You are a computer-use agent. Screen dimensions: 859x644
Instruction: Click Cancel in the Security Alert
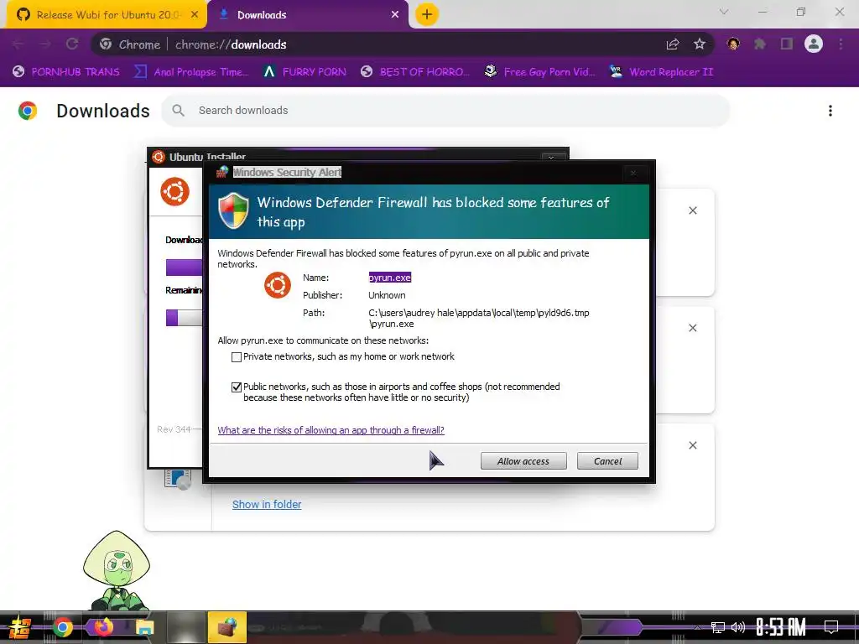[x=607, y=461]
